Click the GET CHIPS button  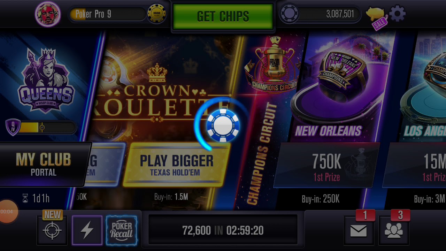coord(223,16)
